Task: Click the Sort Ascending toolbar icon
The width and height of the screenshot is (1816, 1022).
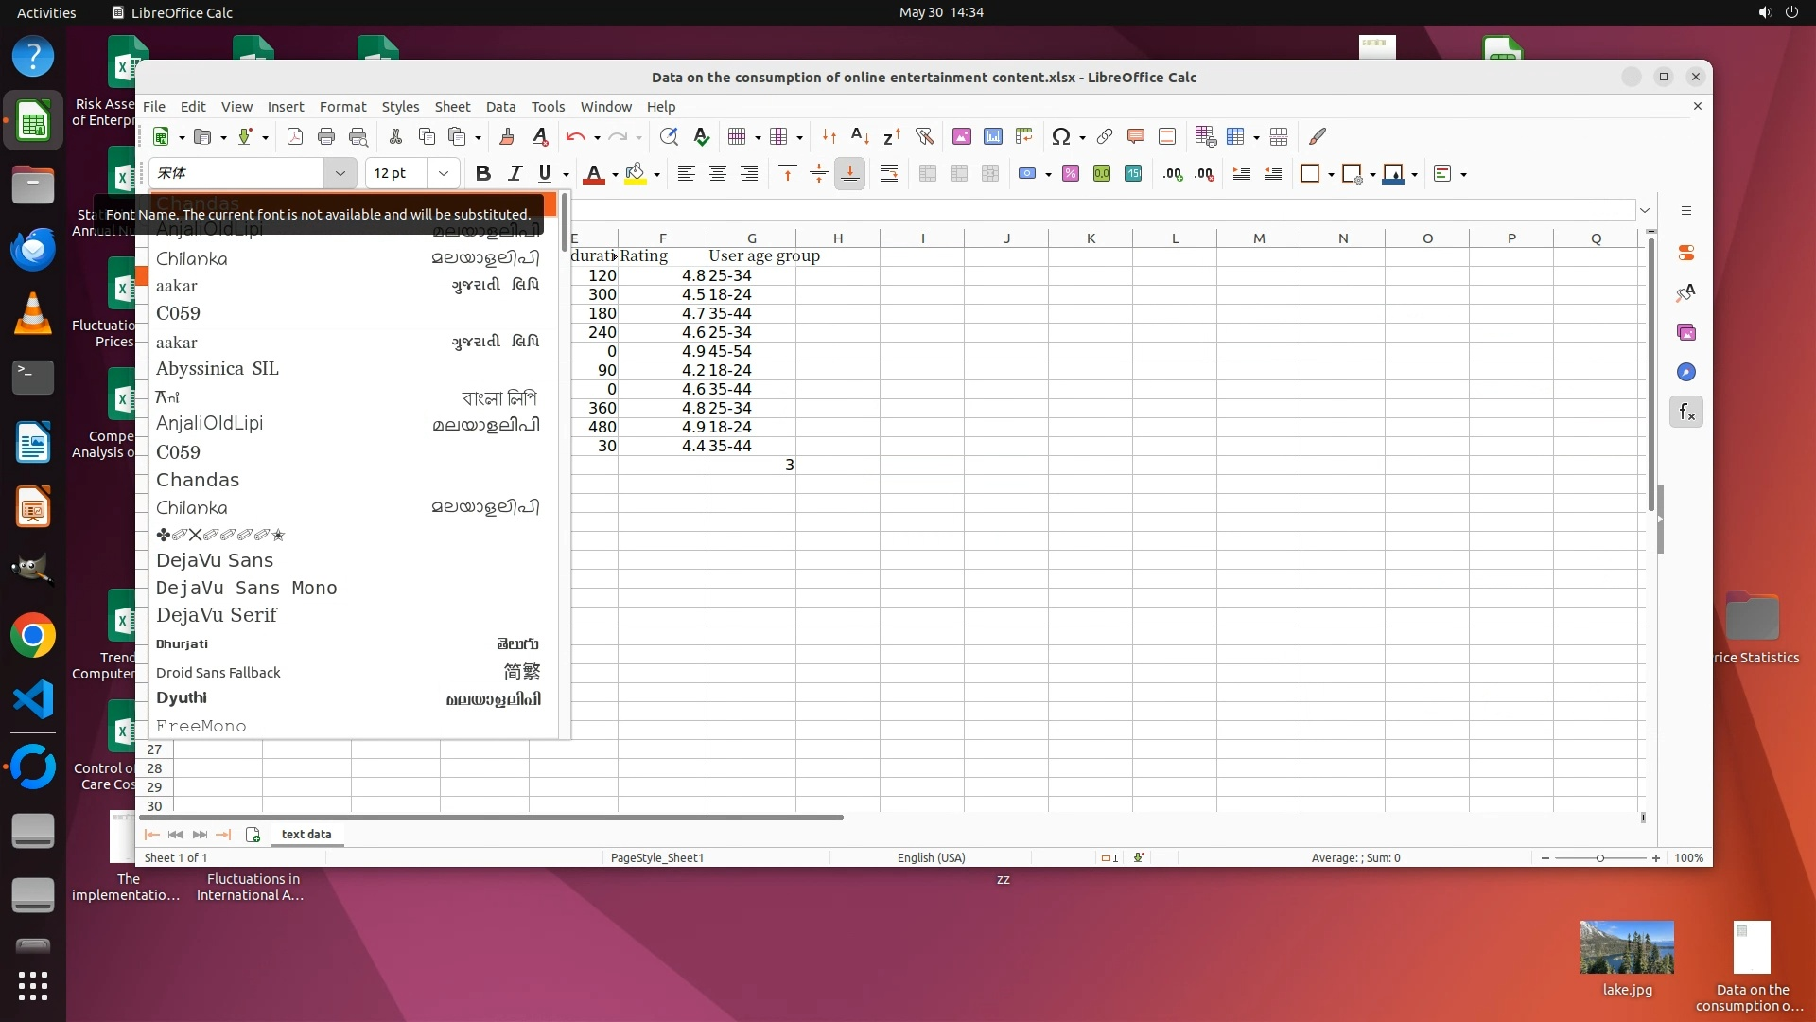Action: (860, 136)
